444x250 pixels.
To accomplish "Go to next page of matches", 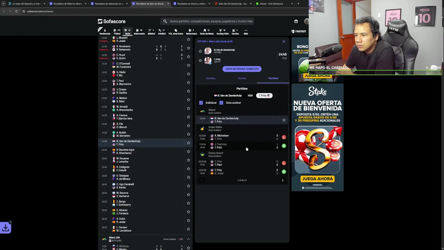I will coord(282,180).
